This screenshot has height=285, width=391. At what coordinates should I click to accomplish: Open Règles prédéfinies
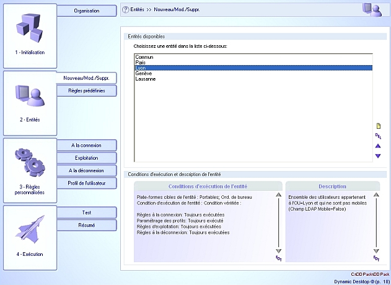pyautogui.click(x=87, y=90)
